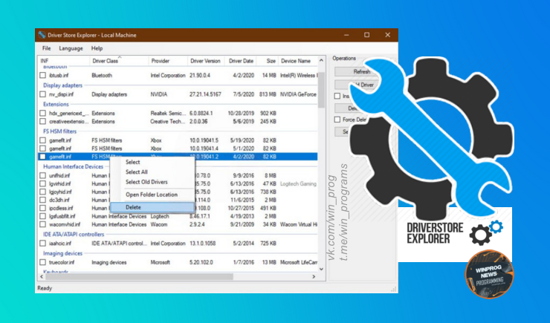Click the list's scroll down arrow
Image resolution: width=550 pixels, height=323 pixels.
click(x=321, y=269)
